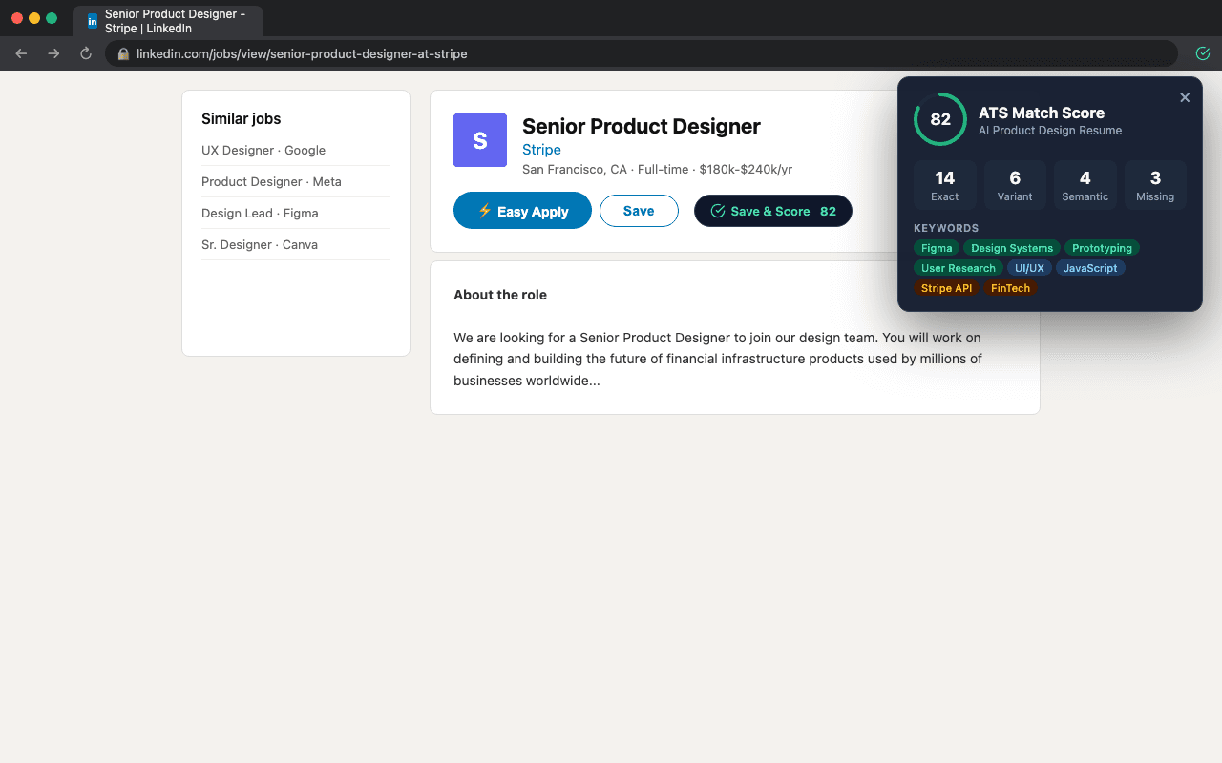Click the JavaScript keyword tag
Image resolution: width=1222 pixels, height=763 pixels.
(1090, 268)
